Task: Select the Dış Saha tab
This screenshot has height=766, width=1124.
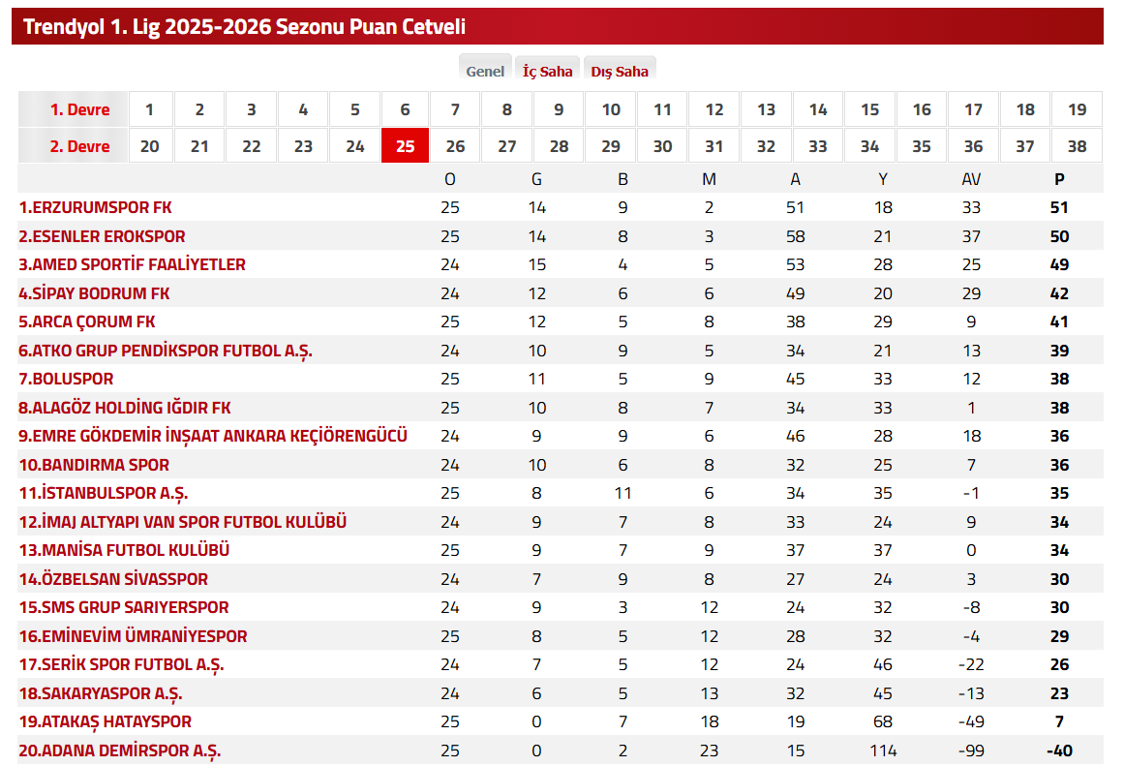Action: (620, 71)
